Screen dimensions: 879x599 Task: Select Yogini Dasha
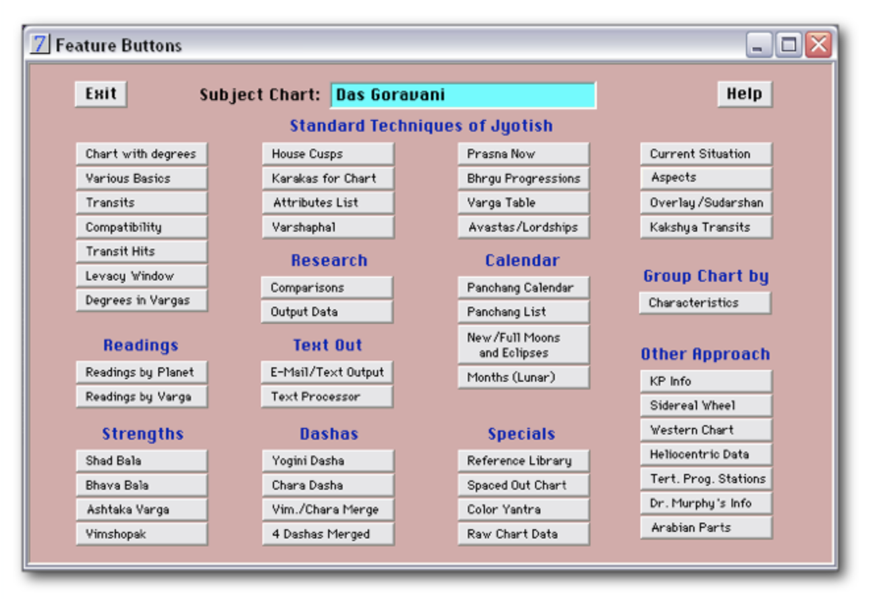327,461
